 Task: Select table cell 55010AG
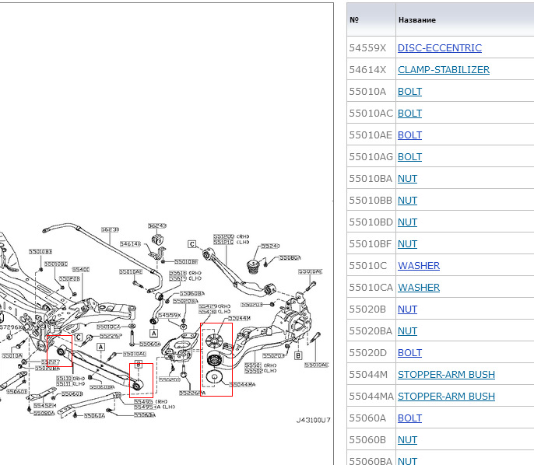(371, 157)
